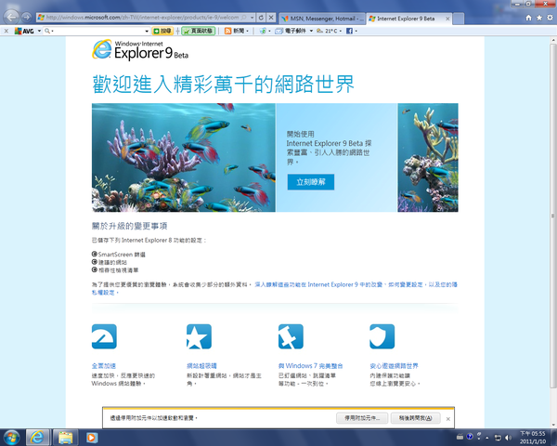Open the Facebook toolbar icon
This screenshot has width=557, height=446.
tap(349, 31)
